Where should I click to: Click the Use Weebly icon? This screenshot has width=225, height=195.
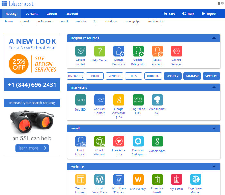click(138, 179)
